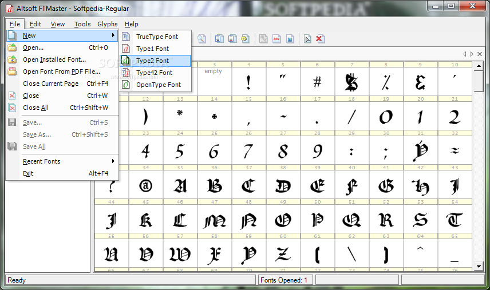Click the red Type1 Font icon
490x290 pixels.
point(125,49)
